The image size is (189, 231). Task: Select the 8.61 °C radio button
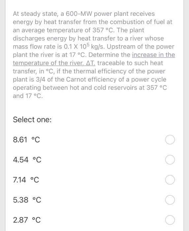pyautogui.click(x=170, y=140)
